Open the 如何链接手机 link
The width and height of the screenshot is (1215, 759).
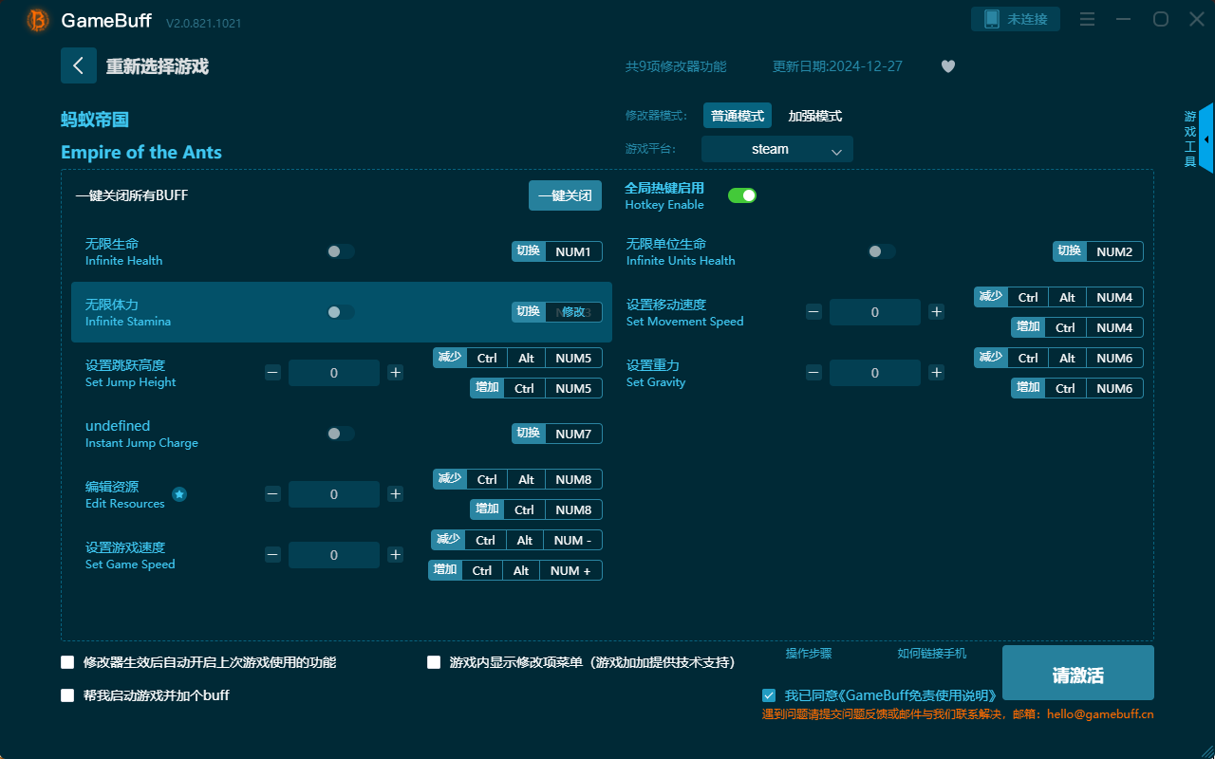click(x=932, y=654)
